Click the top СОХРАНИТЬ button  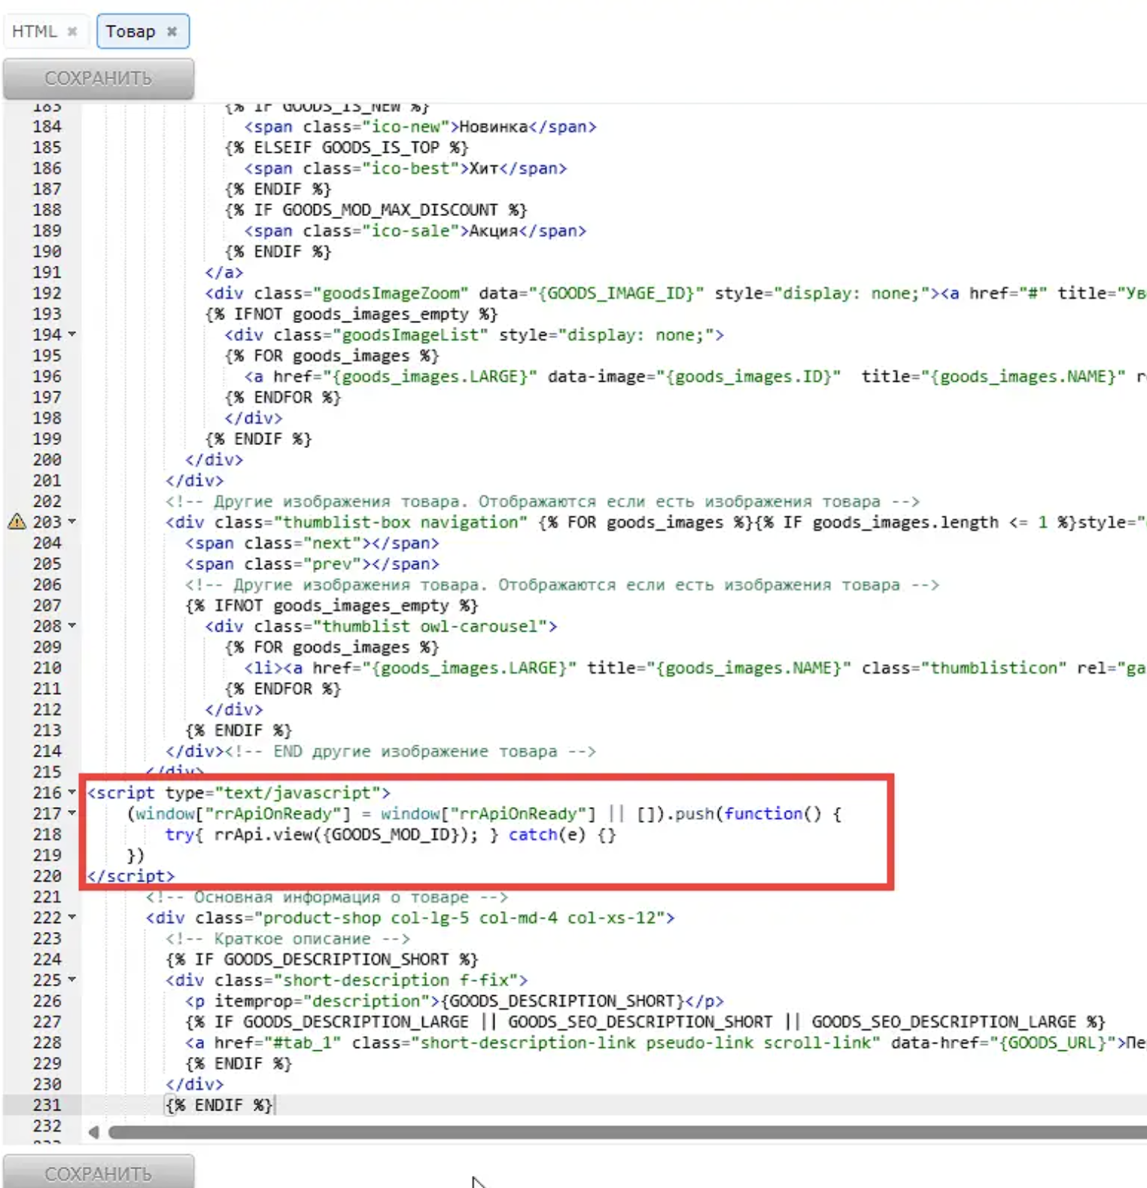point(99,78)
